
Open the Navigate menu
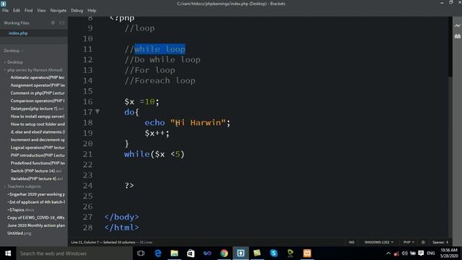pos(58,10)
